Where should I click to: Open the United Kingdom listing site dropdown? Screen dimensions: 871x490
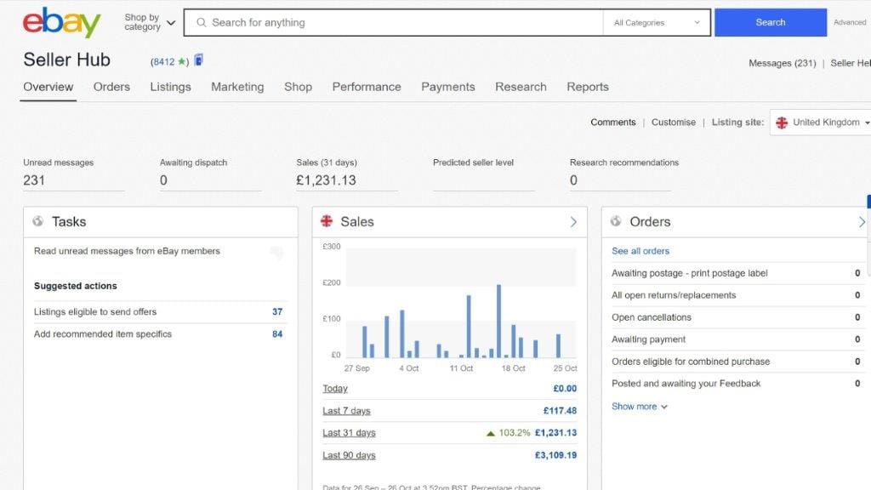coord(823,122)
